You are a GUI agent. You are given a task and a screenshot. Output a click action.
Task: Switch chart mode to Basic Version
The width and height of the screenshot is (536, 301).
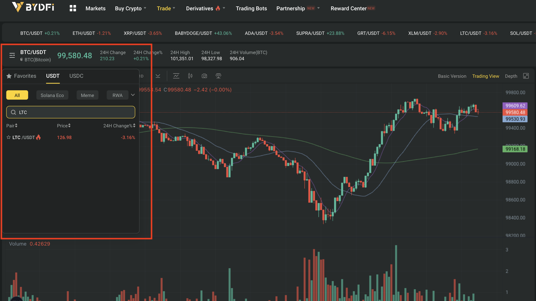tap(452, 76)
